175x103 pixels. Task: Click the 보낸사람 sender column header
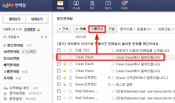point(81,37)
